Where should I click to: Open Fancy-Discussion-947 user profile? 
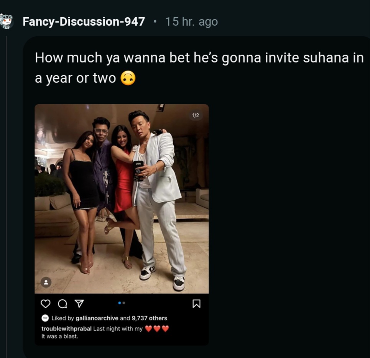coord(84,21)
